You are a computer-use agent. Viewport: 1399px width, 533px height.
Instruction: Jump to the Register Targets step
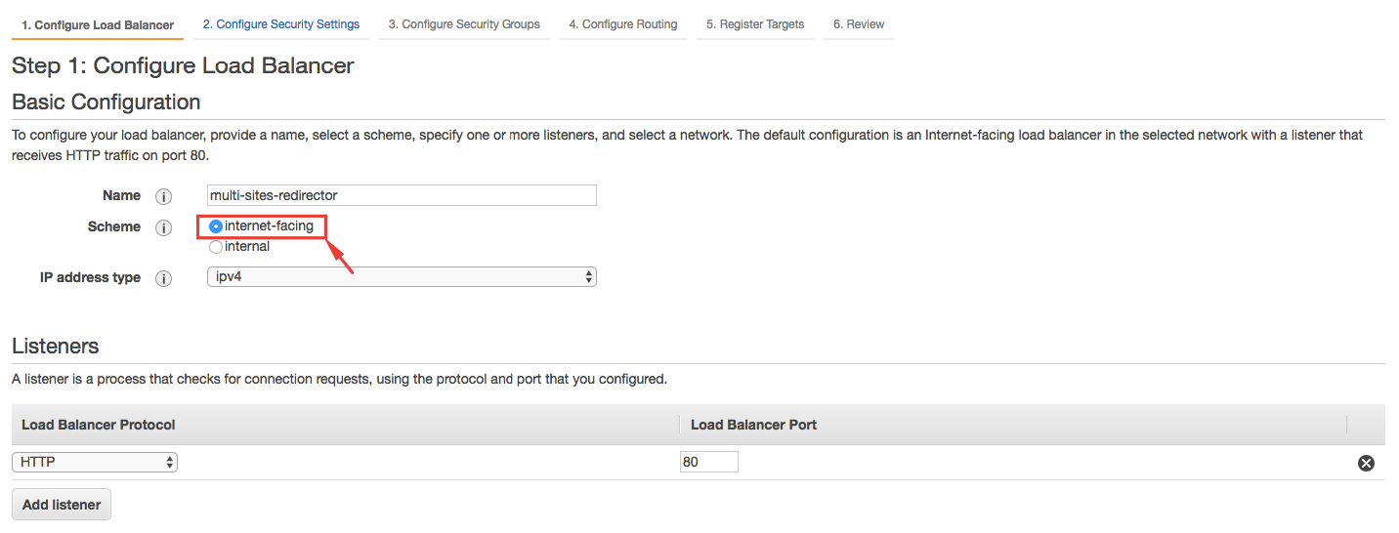coord(755,24)
